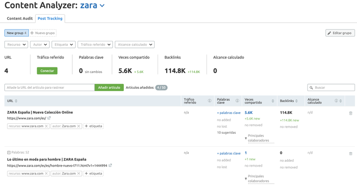Open the 5.6K shares link
This screenshot has height=187, width=357.
[x=248, y=112]
